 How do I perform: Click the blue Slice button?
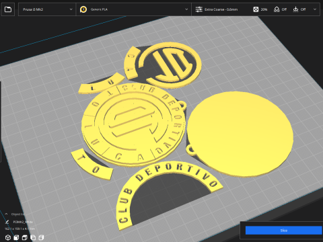click(x=284, y=231)
